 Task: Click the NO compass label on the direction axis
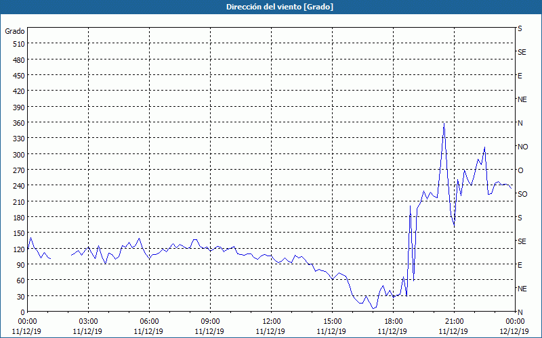(x=522, y=147)
